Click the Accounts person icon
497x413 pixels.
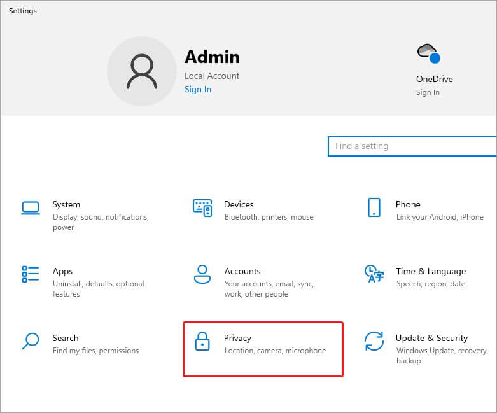202,274
